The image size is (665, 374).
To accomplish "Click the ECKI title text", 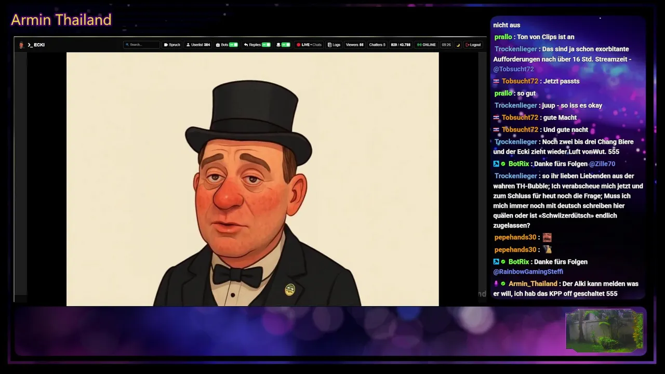I will coord(39,45).
